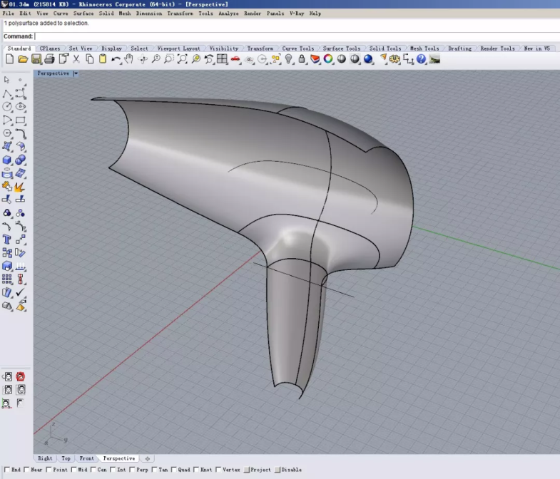The image size is (560, 479).
Task: Open the Analyze menu
Action: (x=228, y=14)
